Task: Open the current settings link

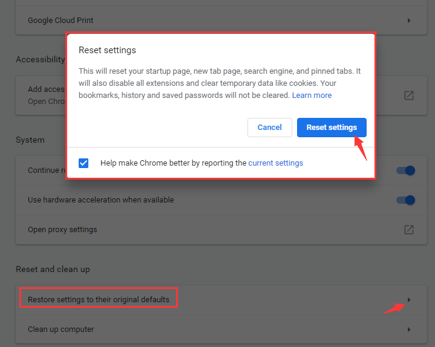Action: point(275,163)
